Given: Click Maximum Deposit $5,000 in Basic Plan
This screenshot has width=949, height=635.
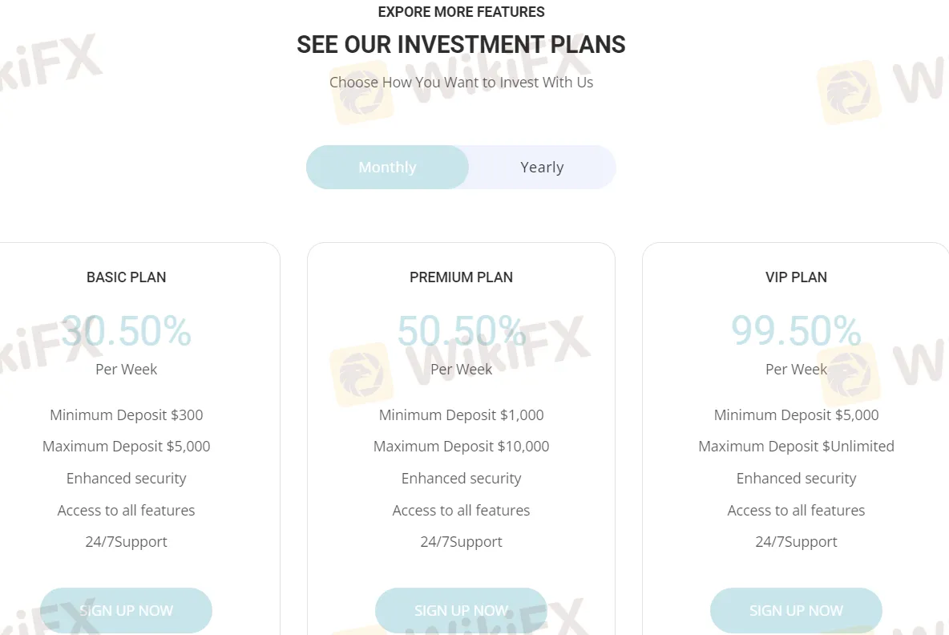Looking at the screenshot, I should (x=127, y=446).
